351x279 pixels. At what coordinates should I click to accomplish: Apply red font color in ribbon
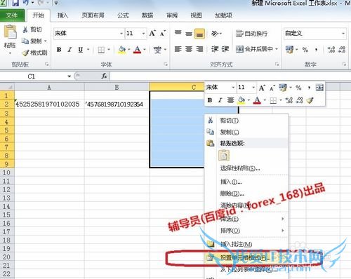(137, 50)
